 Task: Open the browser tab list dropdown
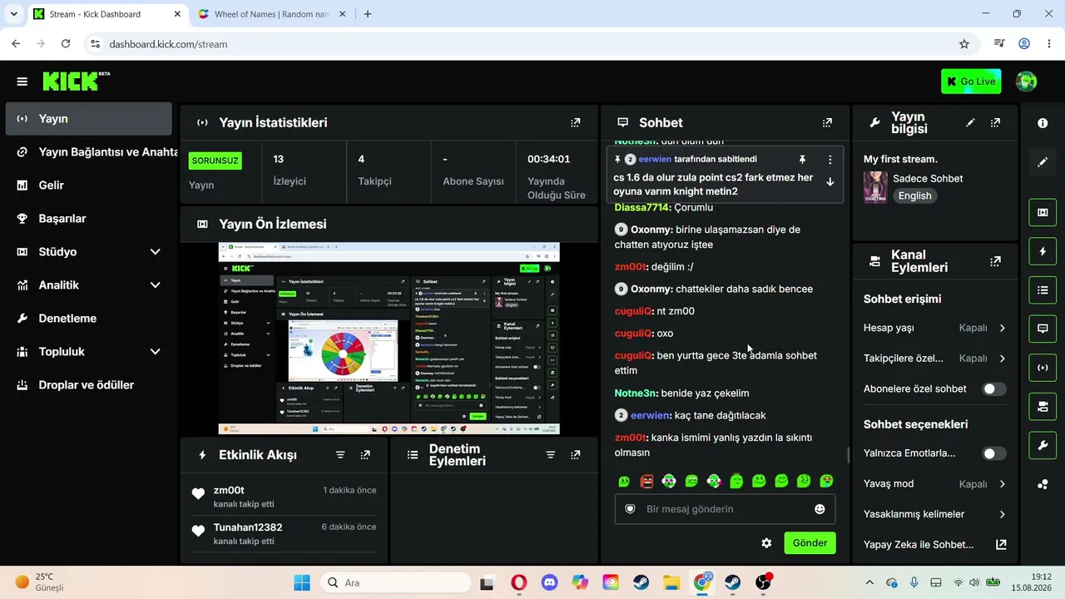pyautogui.click(x=13, y=14)
